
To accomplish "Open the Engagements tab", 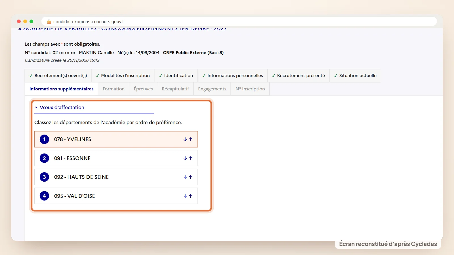I will (212, 89).
